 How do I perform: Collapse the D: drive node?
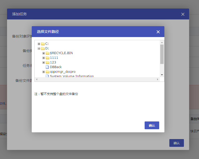pos(39,48)
